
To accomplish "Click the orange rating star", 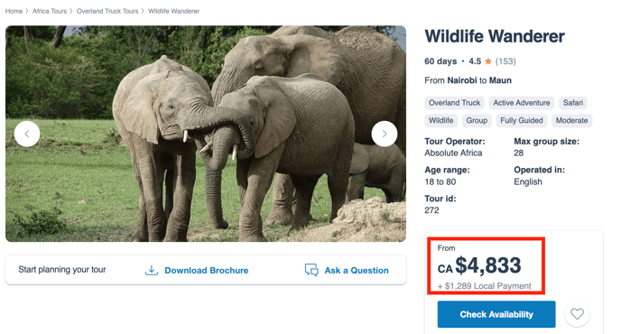I will point(488,61).
